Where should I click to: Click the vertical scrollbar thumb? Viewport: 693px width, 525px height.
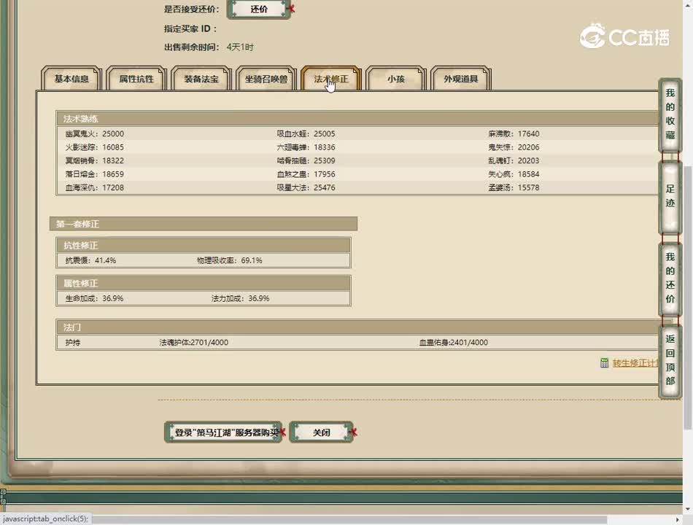pyautogui.click(x=687, y=297)
